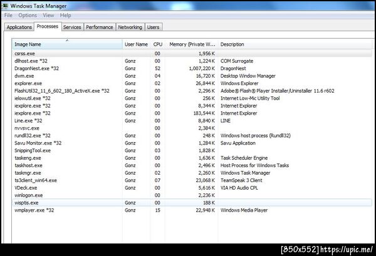This screenshot has width=376, height=256.
Task: Click the COM Surrogate description
Action: pyautogui.click(x=237, y=61)
